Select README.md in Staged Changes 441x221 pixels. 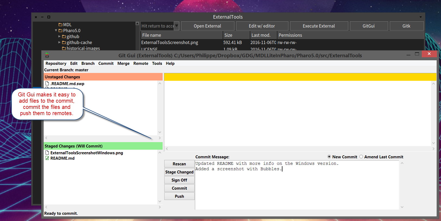point(62,158)
